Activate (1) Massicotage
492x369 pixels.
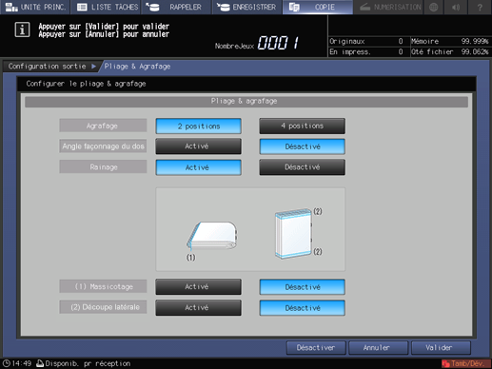[x=199, y=287]
